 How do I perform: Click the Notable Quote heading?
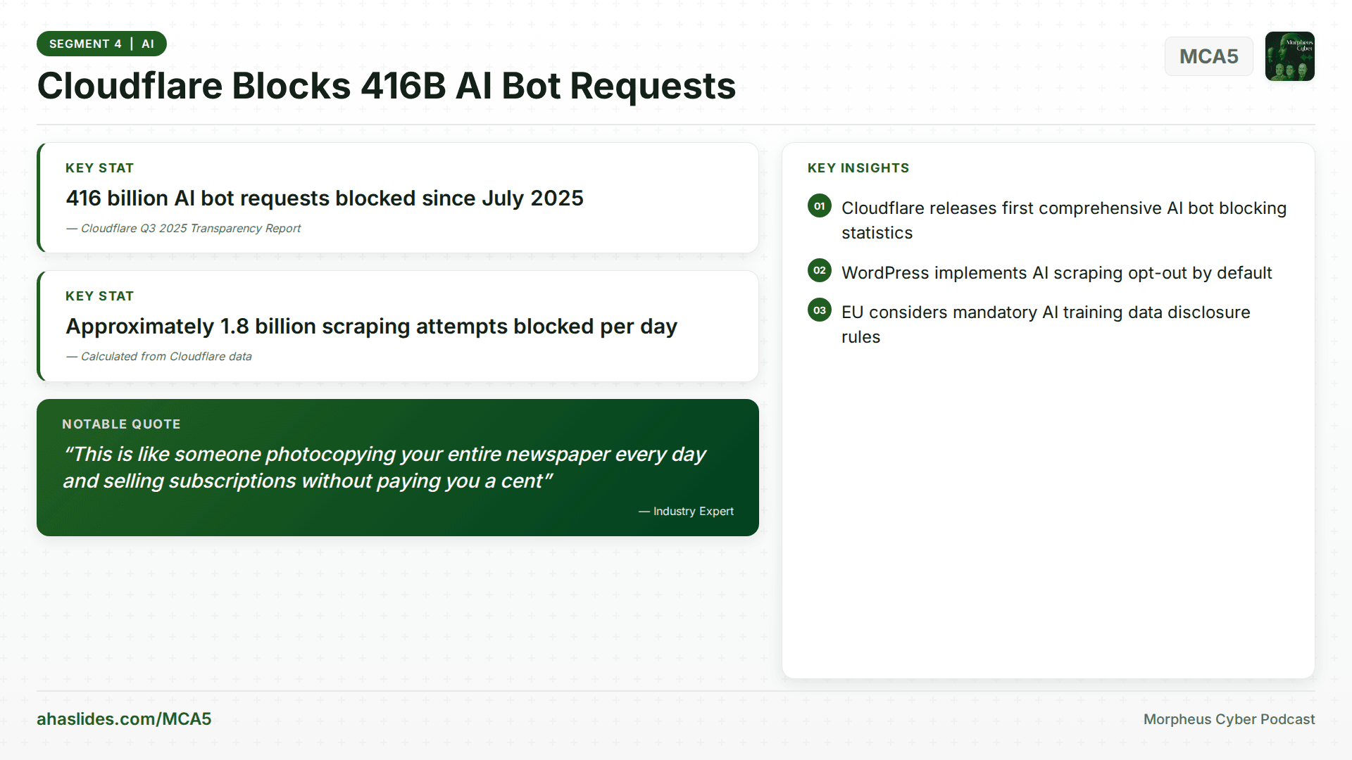pyautogui.click(x=121, y=424)
